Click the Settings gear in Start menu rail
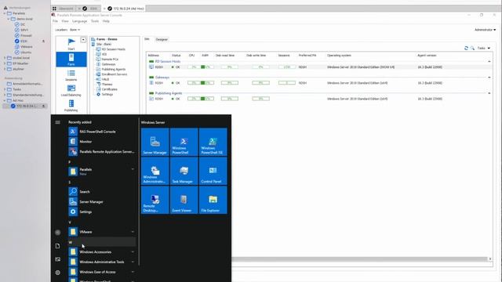This screenshot has height=282, width=502. click(57, 273)
